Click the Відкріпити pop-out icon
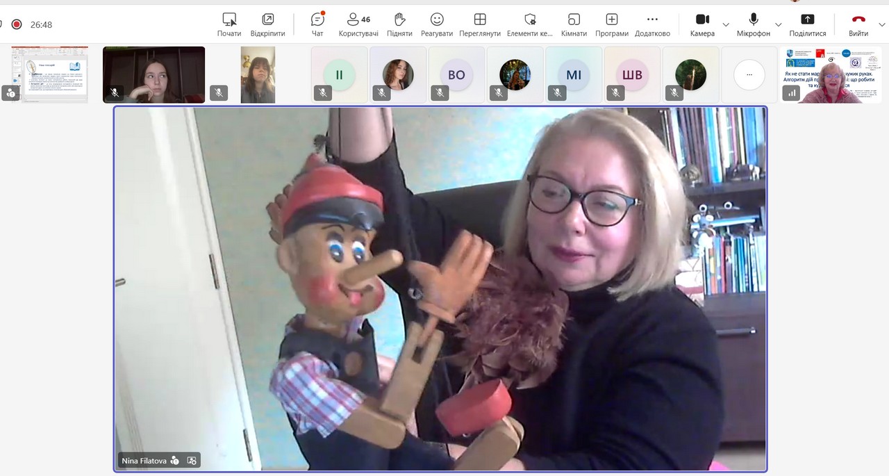Screen dimensions: 889x476 pyautogui.click(x=267, y=24)
